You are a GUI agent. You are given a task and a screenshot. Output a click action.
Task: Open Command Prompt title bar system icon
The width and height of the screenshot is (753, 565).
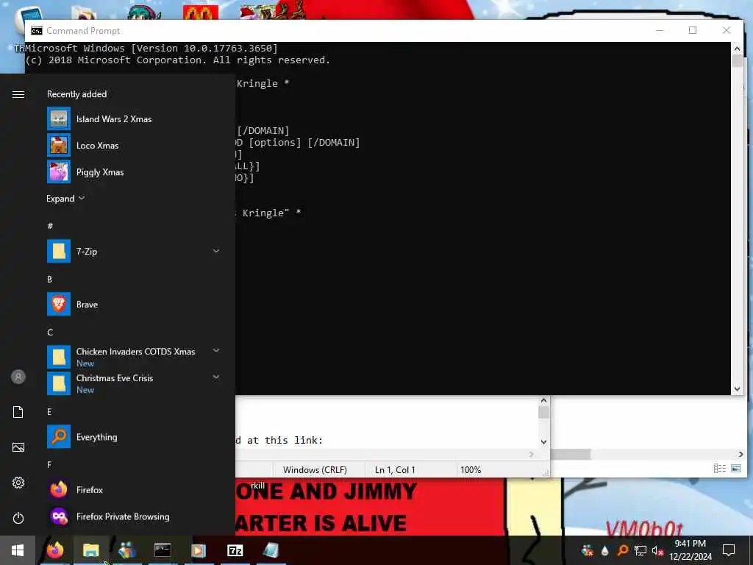(37, 31)
